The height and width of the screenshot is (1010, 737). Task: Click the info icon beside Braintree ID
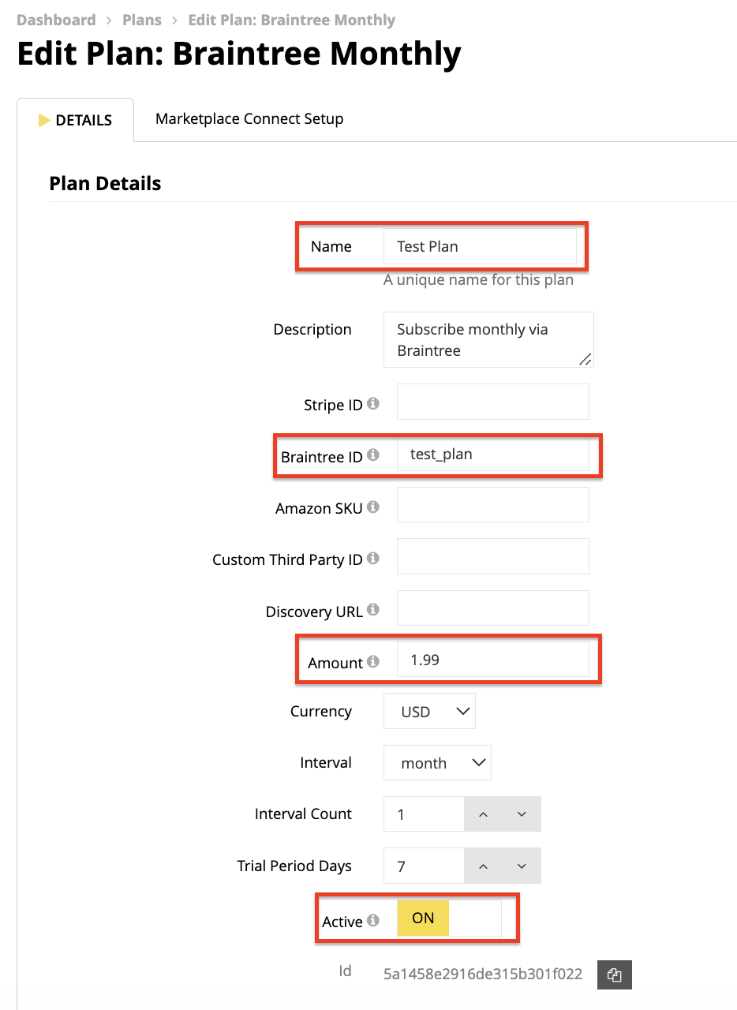(x=373, y=455)
